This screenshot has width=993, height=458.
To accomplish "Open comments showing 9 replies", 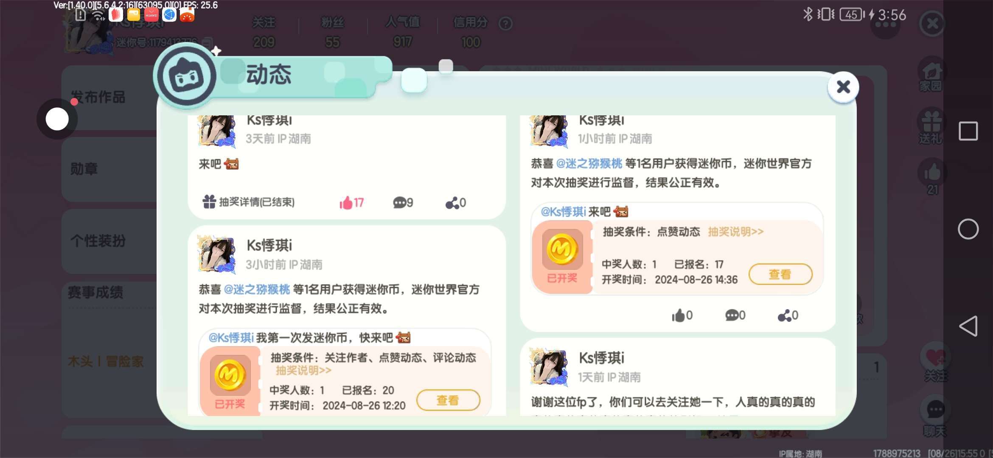I will point(403,203).
